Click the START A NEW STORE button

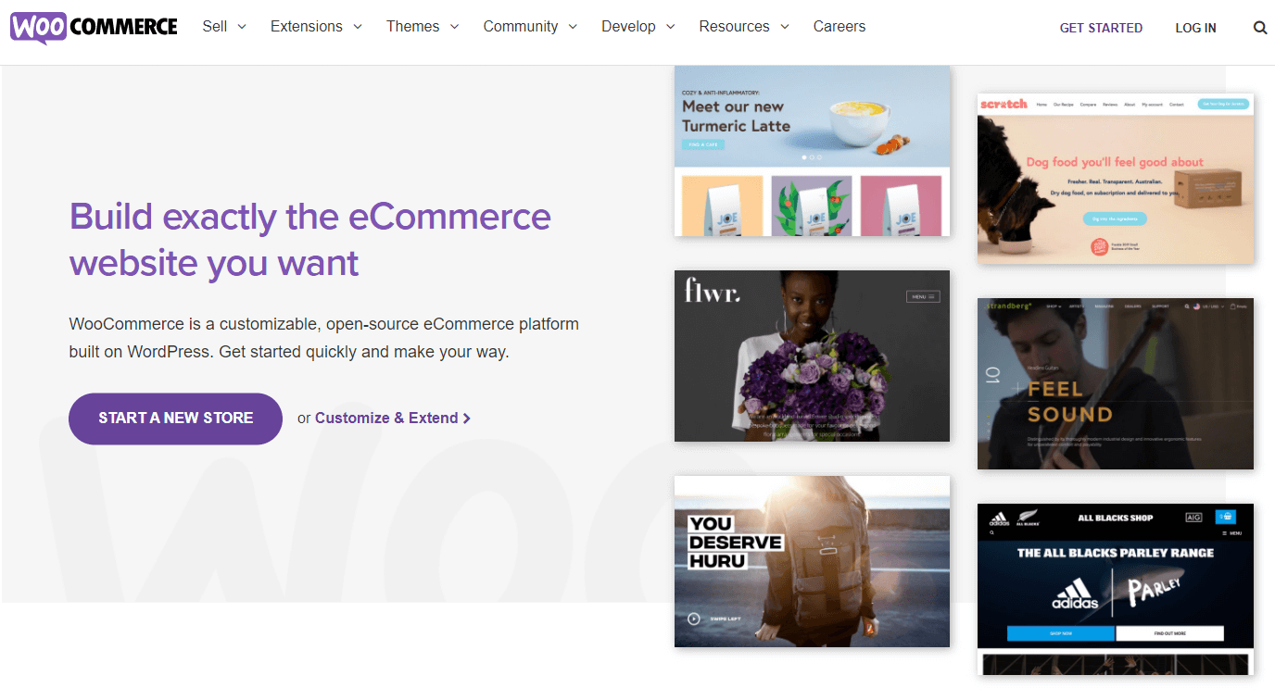pyautogui.click(x=175, y=419)
